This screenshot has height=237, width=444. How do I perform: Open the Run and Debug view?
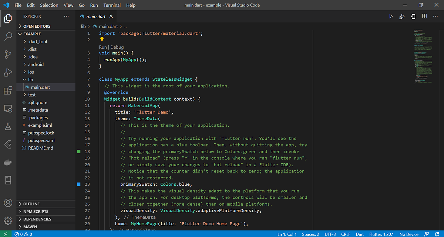pos(8,73)
